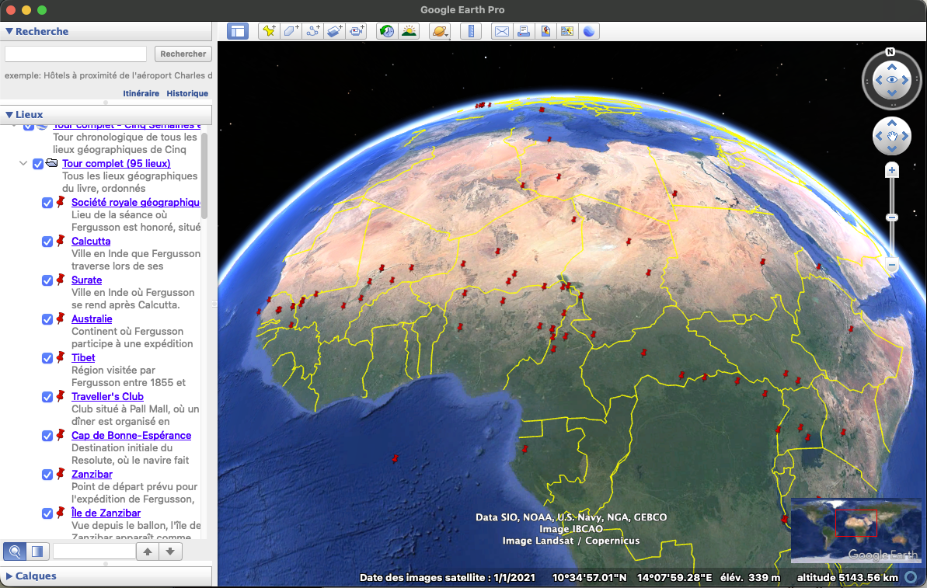The image size is (927, 588).
Task: Collapse the Tour complet folder
Action: coord(23,163)
